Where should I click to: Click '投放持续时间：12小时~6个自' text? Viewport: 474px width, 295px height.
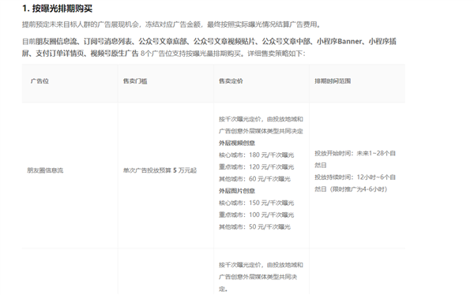coord(355,177)
